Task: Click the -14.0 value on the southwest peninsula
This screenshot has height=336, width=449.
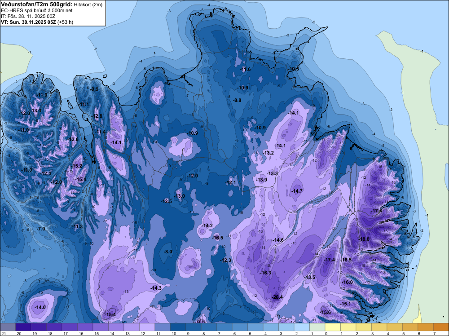Action: 40,307
